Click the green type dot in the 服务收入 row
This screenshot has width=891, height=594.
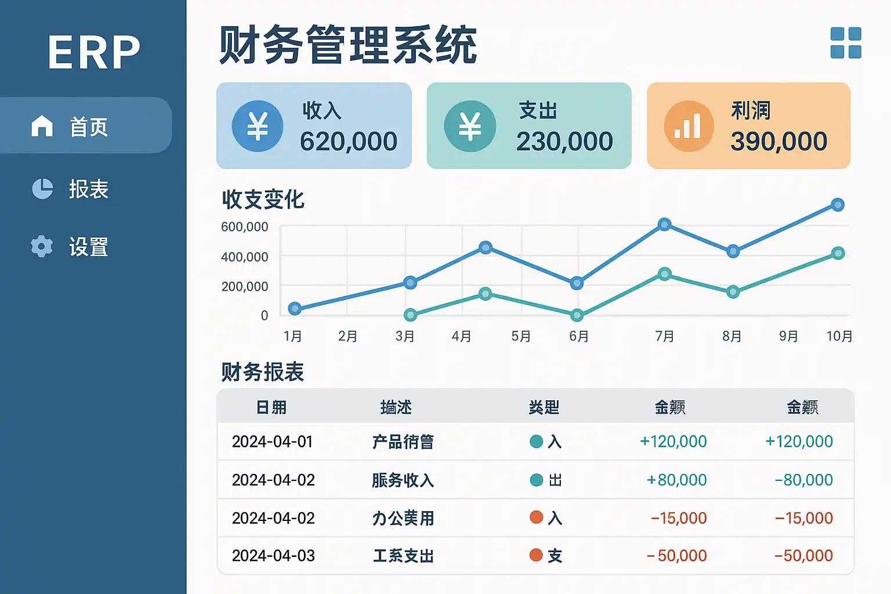(537, 480)
